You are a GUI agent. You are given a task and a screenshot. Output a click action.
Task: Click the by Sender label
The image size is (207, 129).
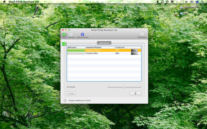(71, 87)
